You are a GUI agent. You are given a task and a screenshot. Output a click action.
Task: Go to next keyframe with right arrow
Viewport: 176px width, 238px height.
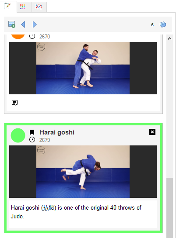coord(35,24)
